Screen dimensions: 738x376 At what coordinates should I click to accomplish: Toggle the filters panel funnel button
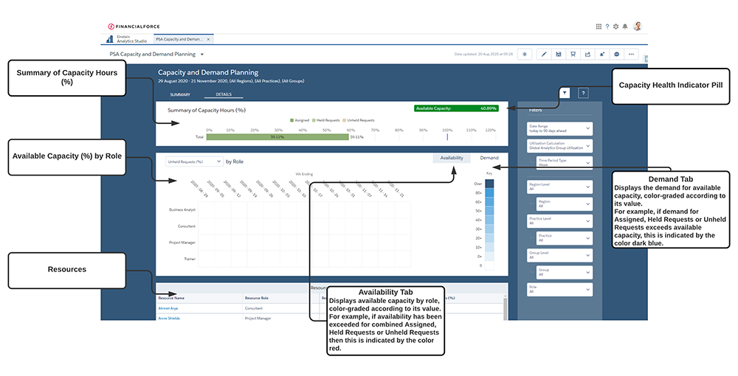pyautogui.click(x=565, y=93)
